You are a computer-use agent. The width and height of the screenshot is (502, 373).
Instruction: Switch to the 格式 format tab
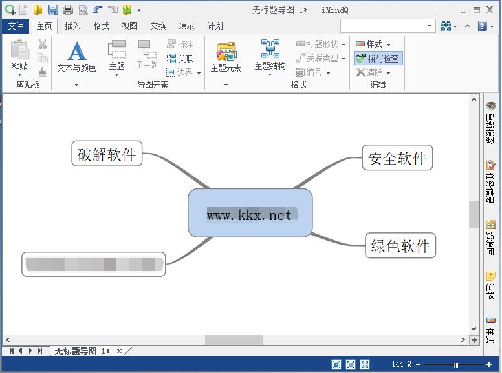pyautogui.click(x=101, y=26)
